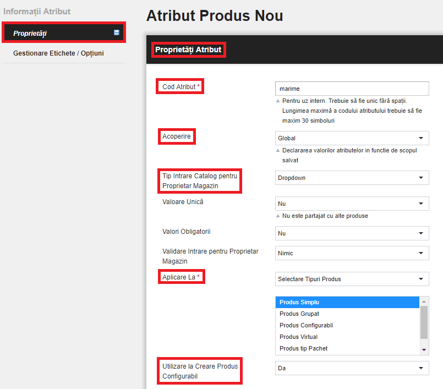443x389 pixels.
Task: Click the Valori Obligatorii label
Action: (186, 232)
